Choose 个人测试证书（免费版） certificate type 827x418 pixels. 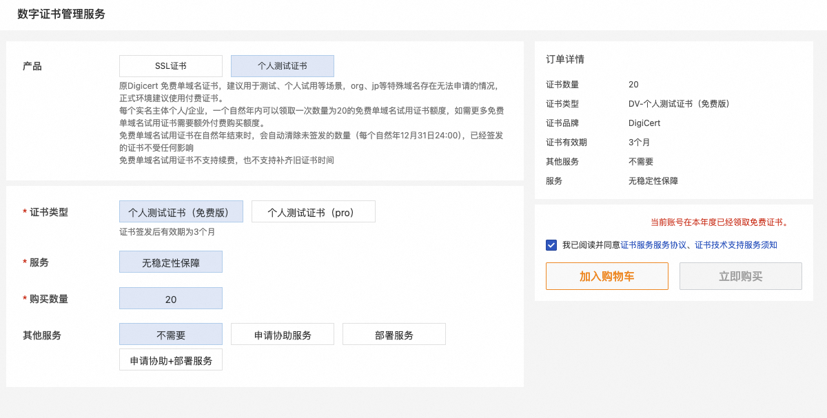[x=181, y=212]
